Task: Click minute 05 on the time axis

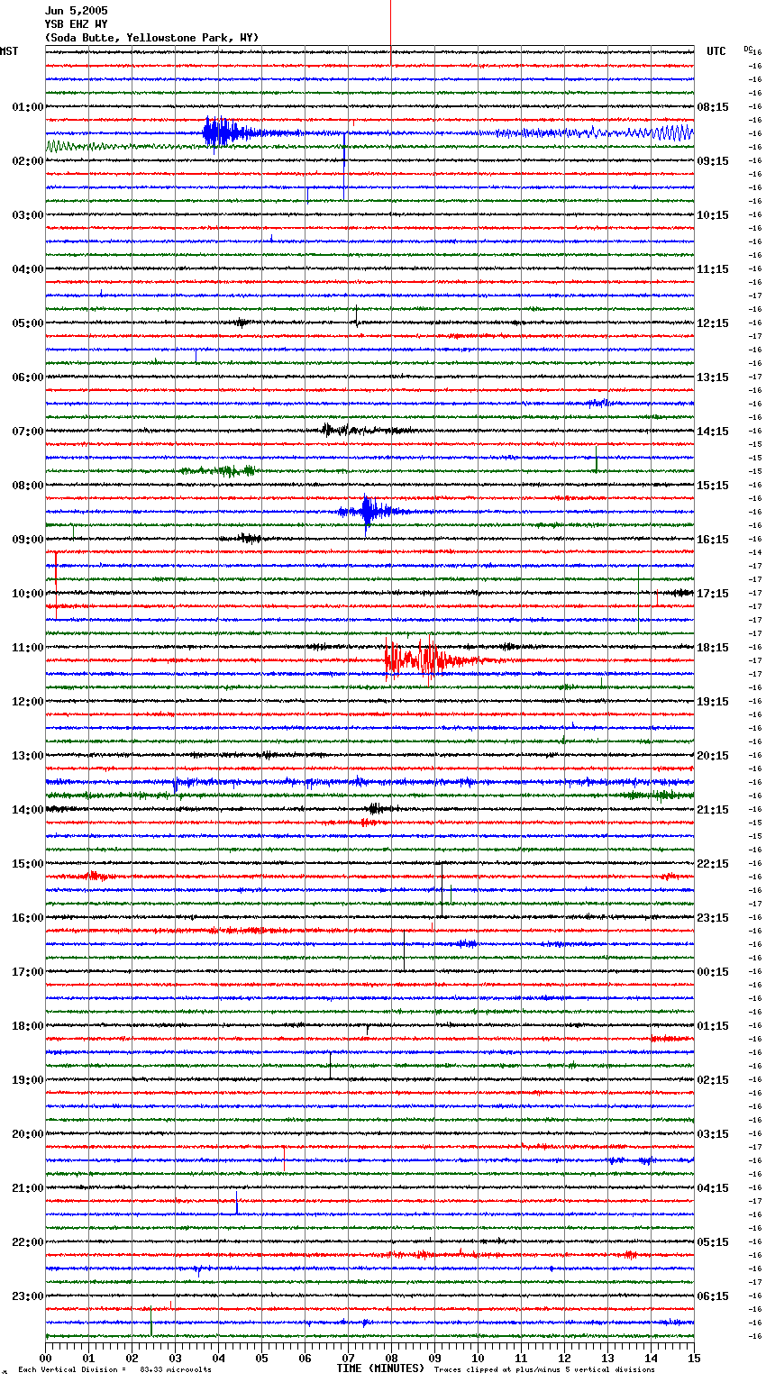Action: (x=261, y=1357)
